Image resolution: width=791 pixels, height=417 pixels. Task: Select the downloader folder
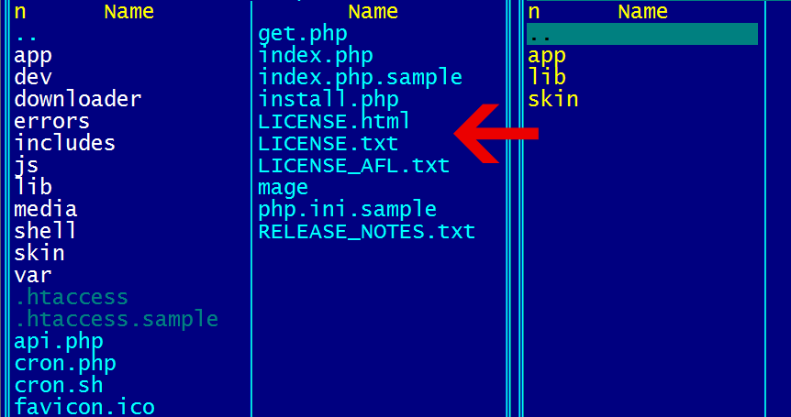click(78, 99)
